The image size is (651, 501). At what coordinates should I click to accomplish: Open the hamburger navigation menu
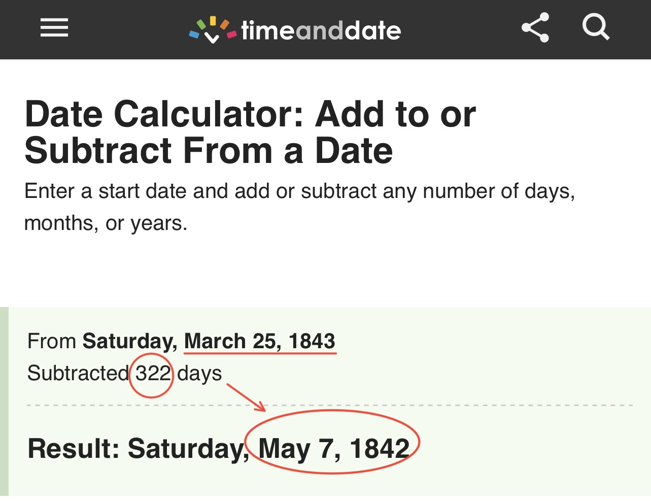click(54, 28)
